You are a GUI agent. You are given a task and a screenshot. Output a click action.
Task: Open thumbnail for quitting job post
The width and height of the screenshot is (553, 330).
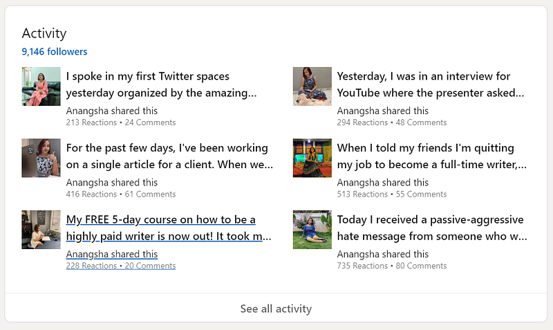pyautogui.click(x=312, y=158)
